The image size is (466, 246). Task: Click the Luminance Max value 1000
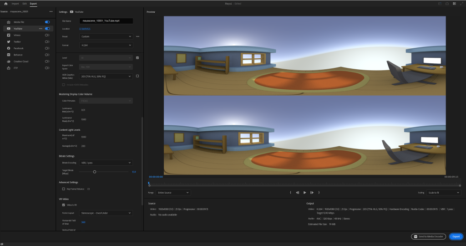[84, 119]
